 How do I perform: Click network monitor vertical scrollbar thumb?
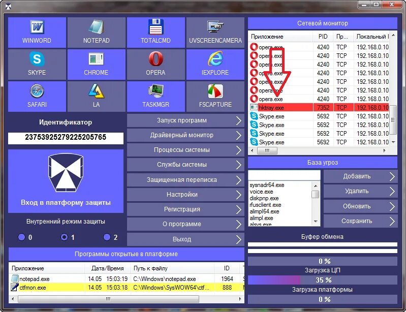click(393, 119)
